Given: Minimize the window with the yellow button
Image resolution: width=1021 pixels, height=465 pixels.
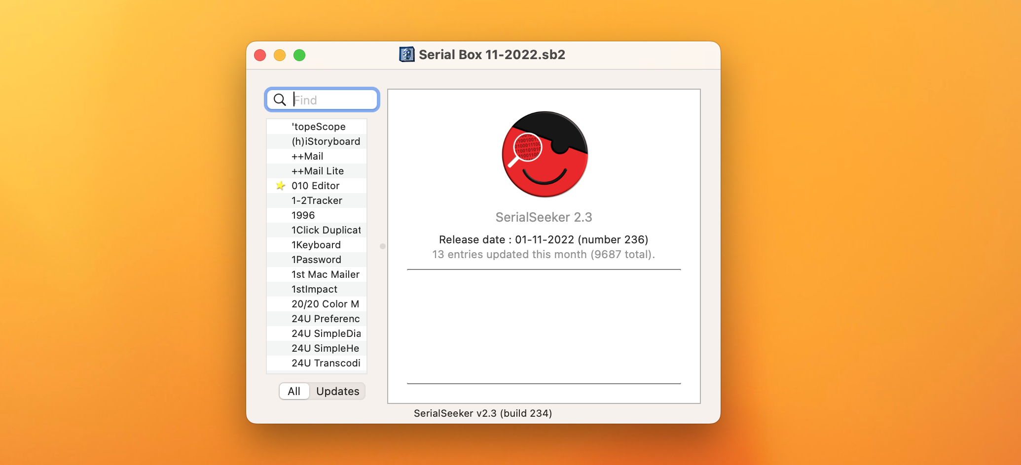Looking at the screenshot, I should (x=280, y=55).
